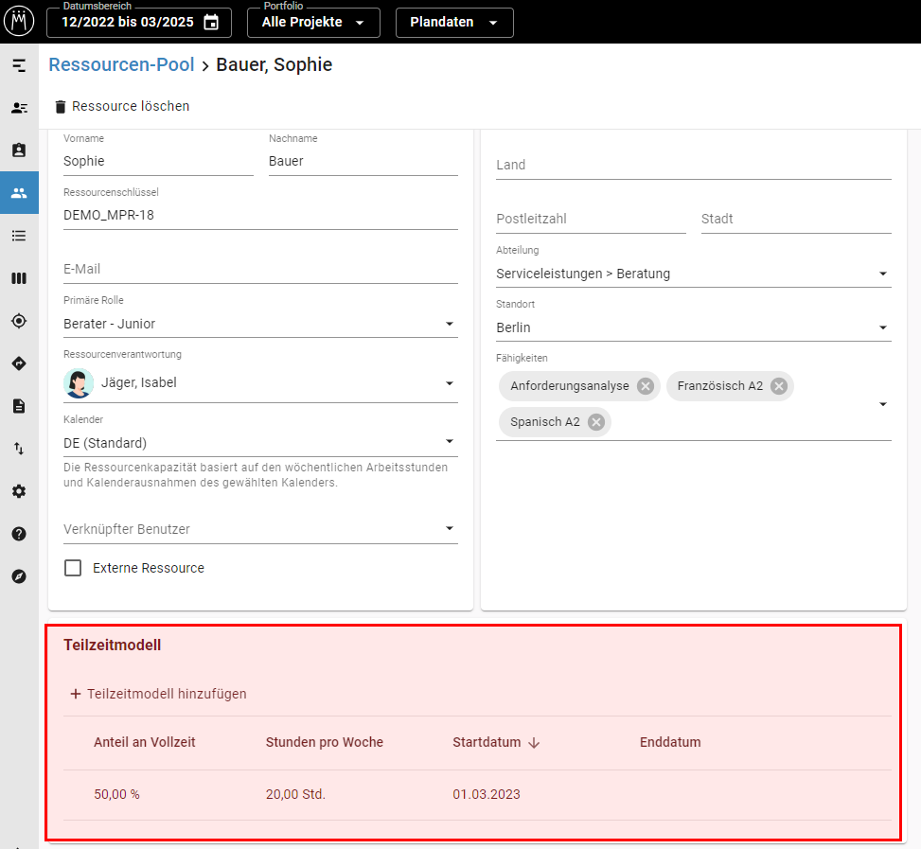
Task: Open the Plandaten dropdown
Action: [454, 23]
